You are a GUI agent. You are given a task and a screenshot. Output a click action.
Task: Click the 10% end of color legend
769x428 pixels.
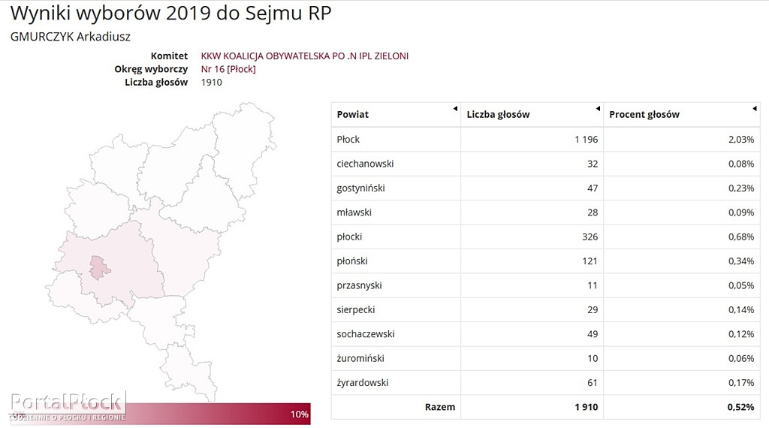click(299, 414)
